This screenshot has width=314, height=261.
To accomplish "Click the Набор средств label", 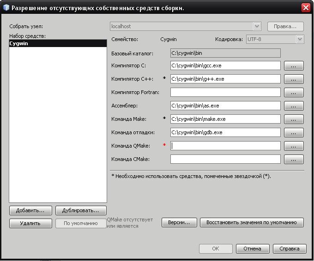I will (x=27, y=36).
